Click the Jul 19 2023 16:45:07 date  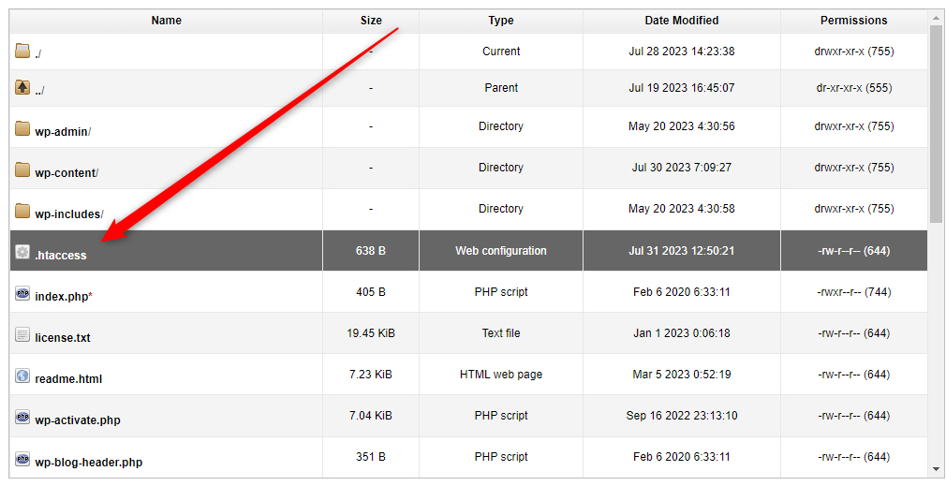[681, 87]
